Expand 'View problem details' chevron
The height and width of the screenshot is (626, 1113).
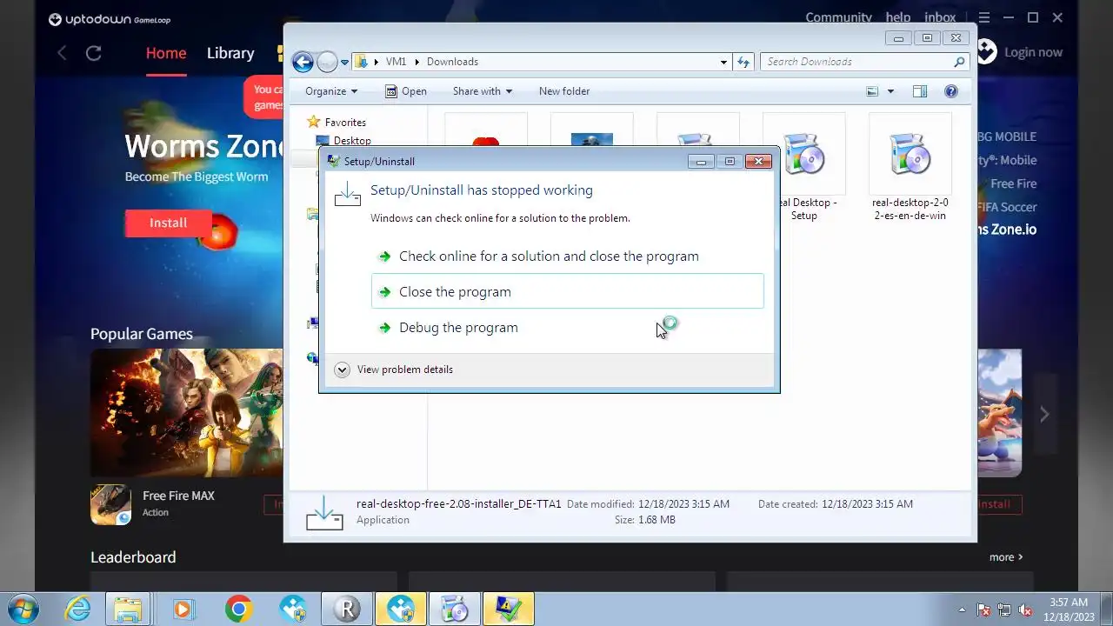click(342, 370)
